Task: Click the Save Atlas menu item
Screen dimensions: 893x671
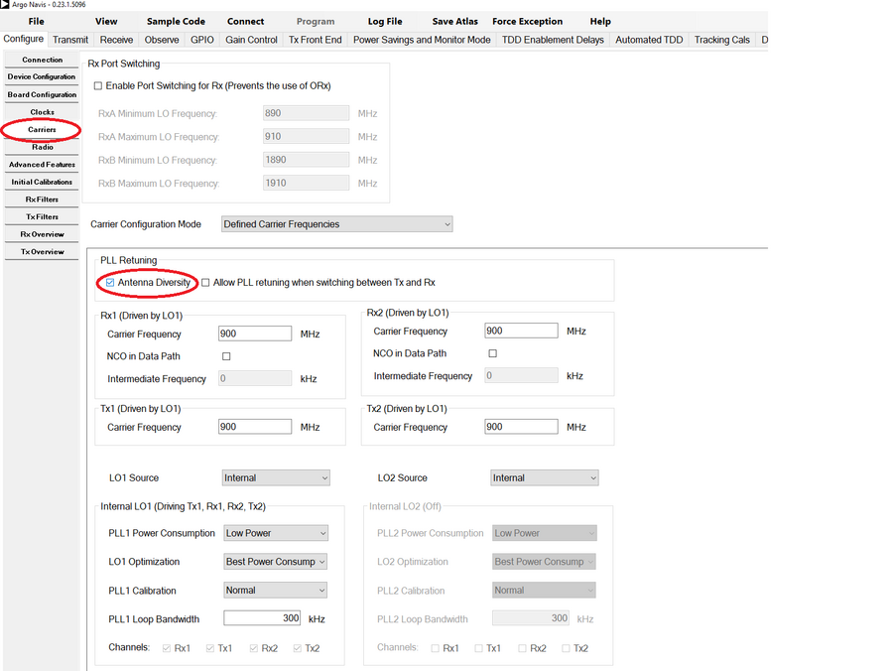Action: pyautogui.click(x=456, y=21)
